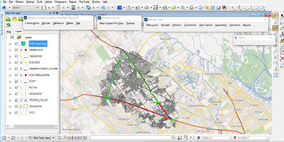Screen dimensions: 284x142
Task: Disable the TEXTOS_CALLES layer checkbox
Action: tap(16, 100)
